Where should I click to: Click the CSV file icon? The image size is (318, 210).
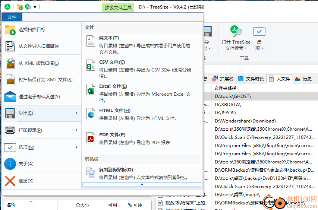[x=91, y=65]
